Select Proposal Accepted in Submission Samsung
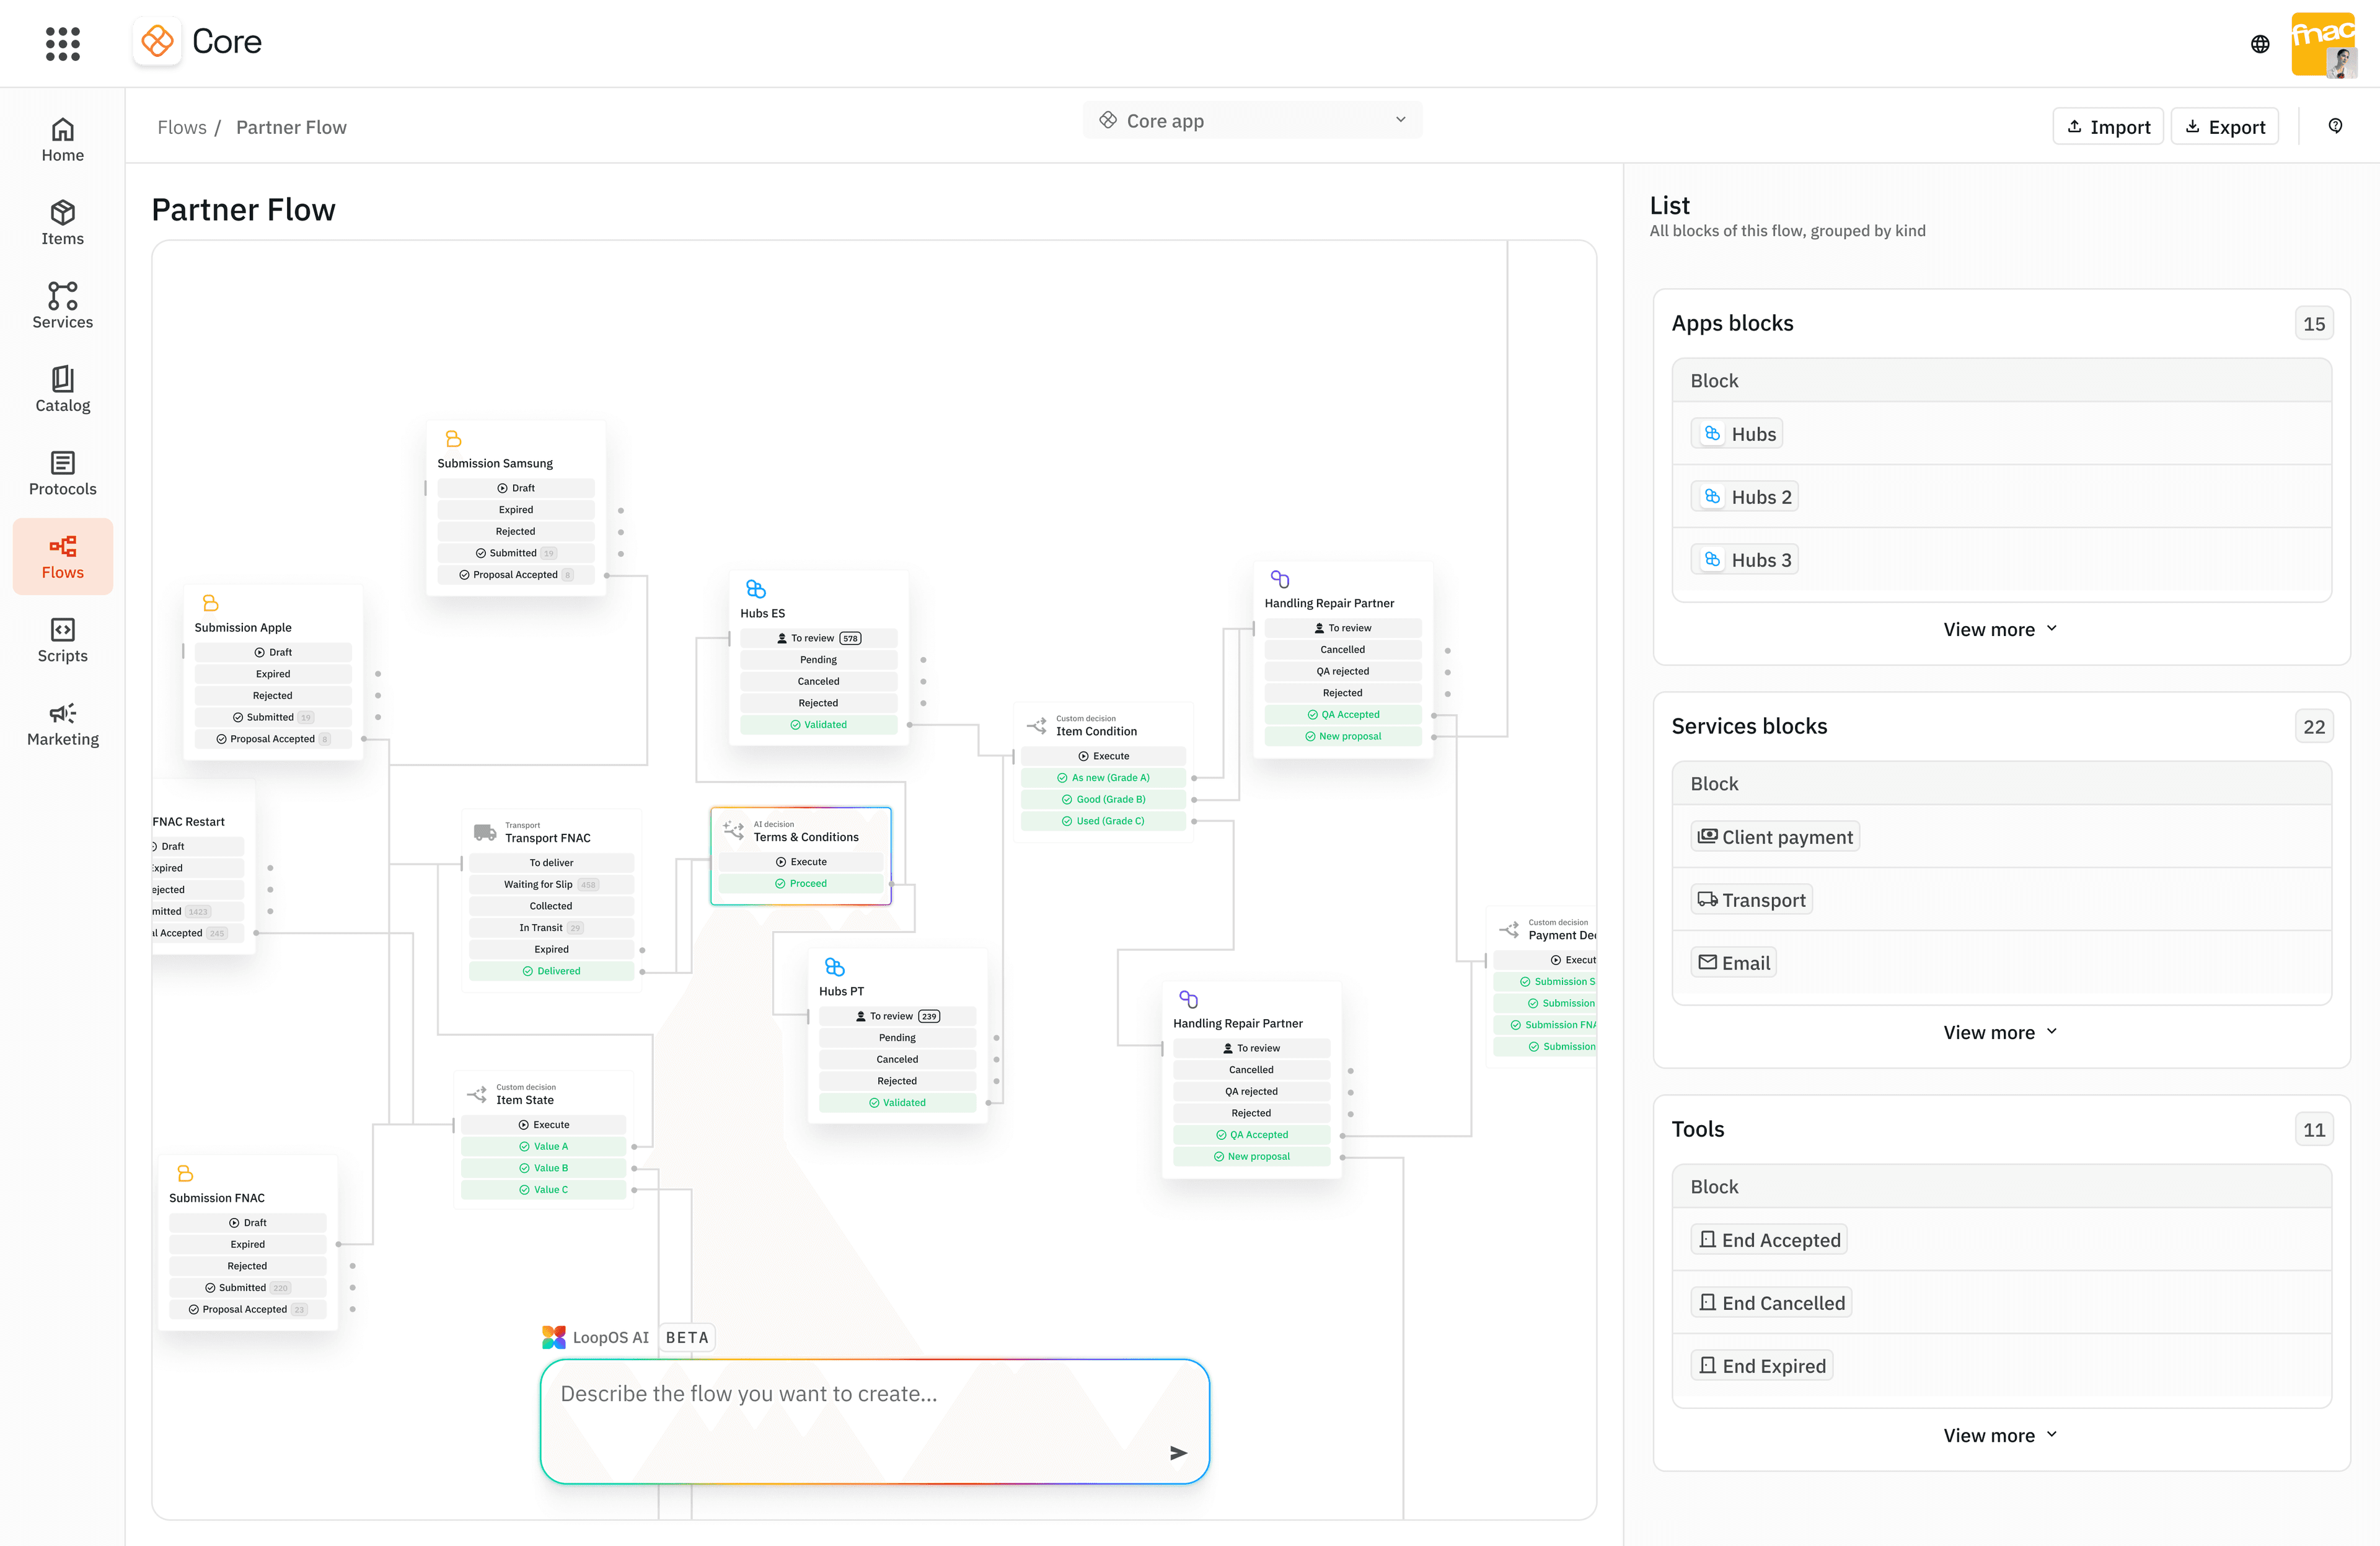Screen dimensions: 2380x1546 coord(516,575)
